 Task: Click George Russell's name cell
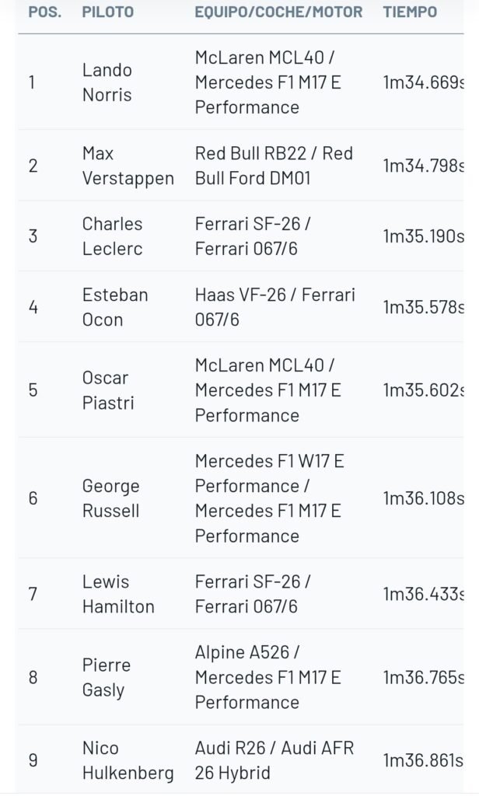[111, 498]
